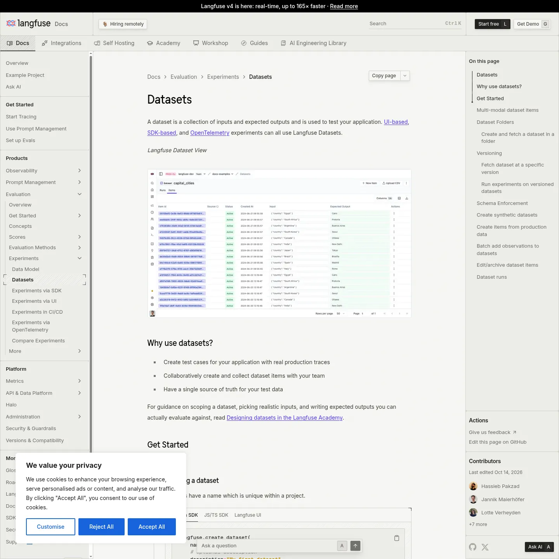Click Customise cookie settings button
This screenshot has height=559, width=559.
click(50, 527)
